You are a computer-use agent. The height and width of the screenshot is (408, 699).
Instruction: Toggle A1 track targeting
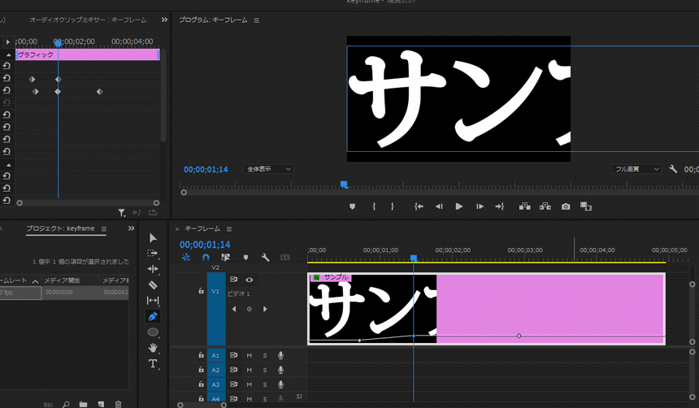pos(215,355)
